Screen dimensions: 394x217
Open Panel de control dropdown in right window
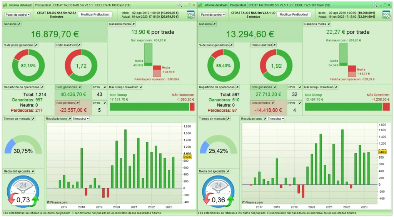(x=213, y=15)
